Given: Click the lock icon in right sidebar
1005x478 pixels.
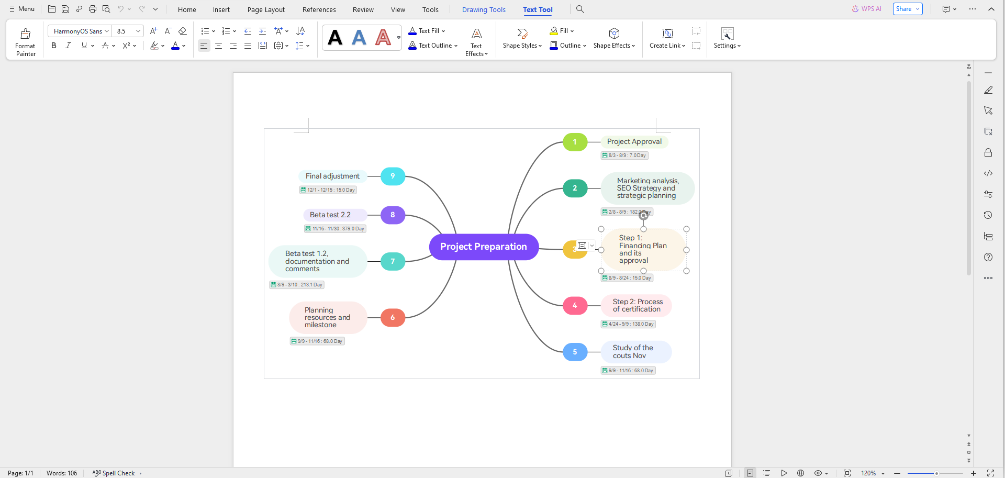Looking at the screenshot, I should coord(988,152).
